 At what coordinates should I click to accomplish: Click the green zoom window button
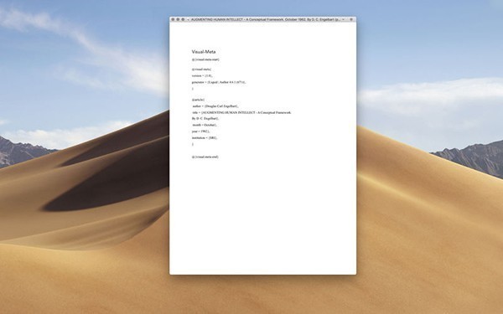[x=183, y=19]
